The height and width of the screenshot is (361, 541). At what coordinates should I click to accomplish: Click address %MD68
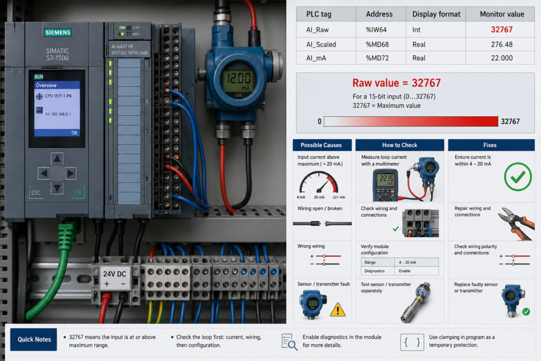click(x=377, y=44)
